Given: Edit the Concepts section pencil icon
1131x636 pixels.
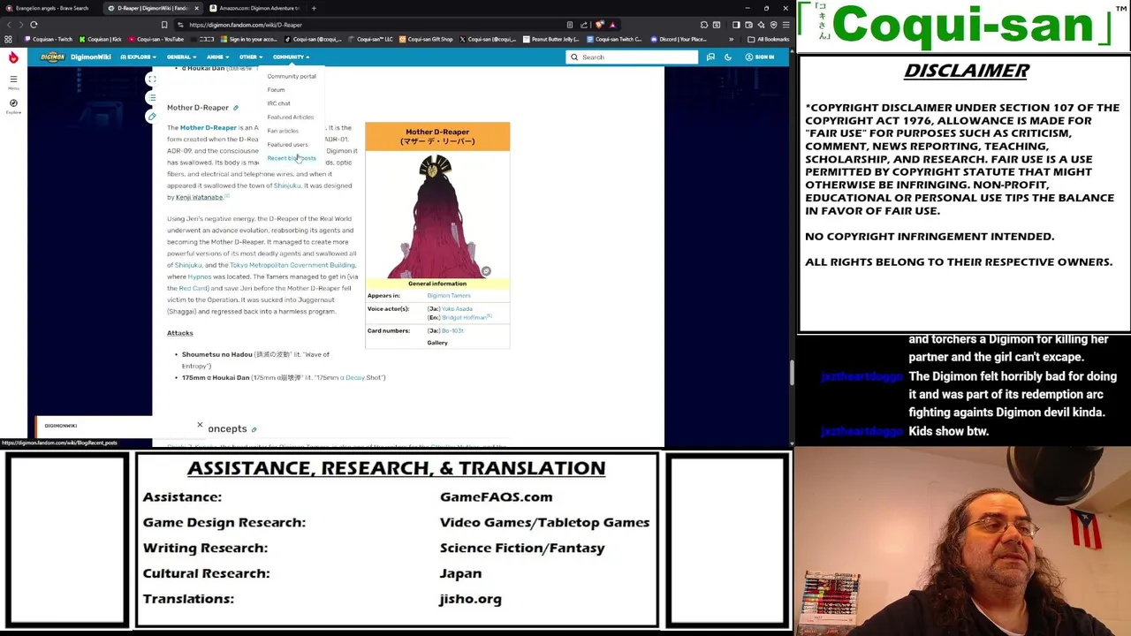Looking at the screenshot, I should [x=254, y=429].
